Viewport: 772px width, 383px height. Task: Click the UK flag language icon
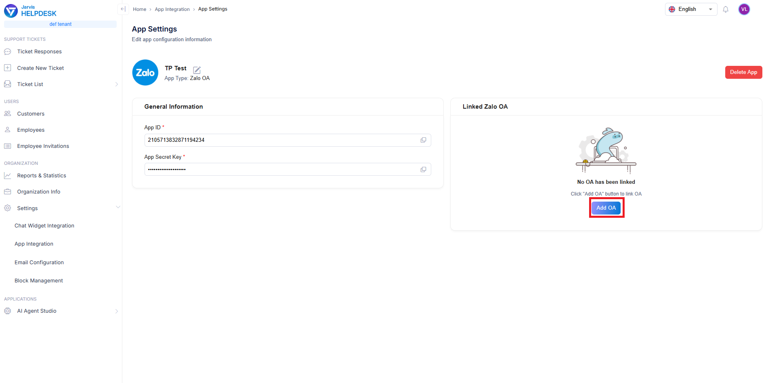point(672,9)
